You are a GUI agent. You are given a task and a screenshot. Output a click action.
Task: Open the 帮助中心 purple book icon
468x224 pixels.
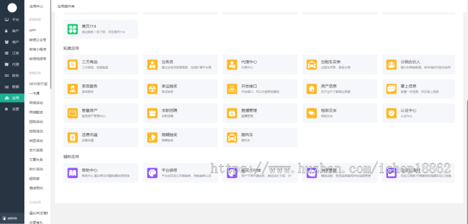point(72,173)
